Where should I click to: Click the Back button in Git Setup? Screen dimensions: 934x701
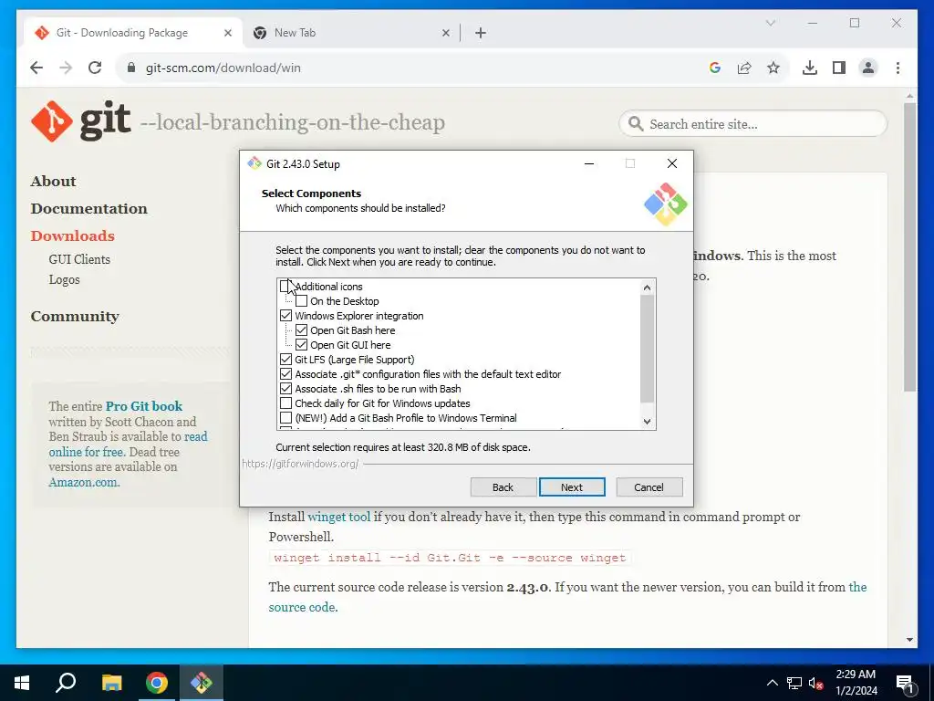click(x=503, y=487)
